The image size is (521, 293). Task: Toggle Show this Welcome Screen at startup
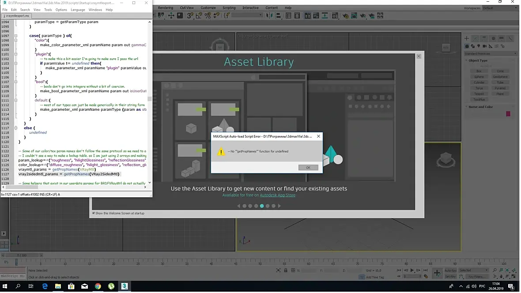pyautogui.click(x=94, y=213)
